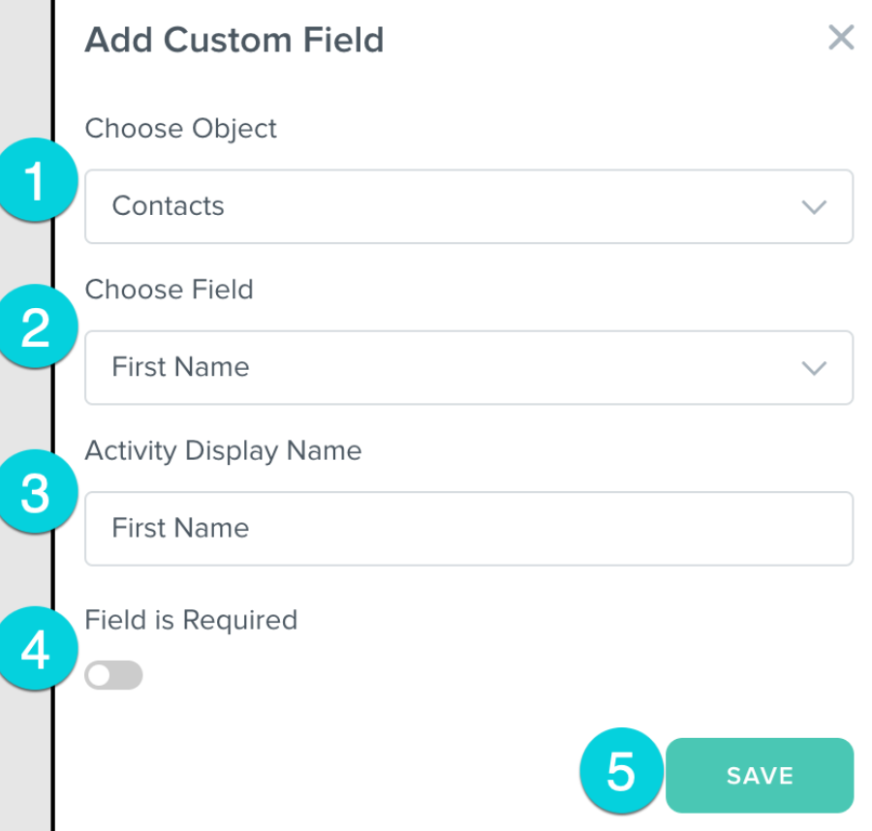Image resolution: width=872 pixels, height=831 pixels.
Task: Open the Choose Object dropdown showing Contacts
Action: pyautogui.click(x=469, y=206)
